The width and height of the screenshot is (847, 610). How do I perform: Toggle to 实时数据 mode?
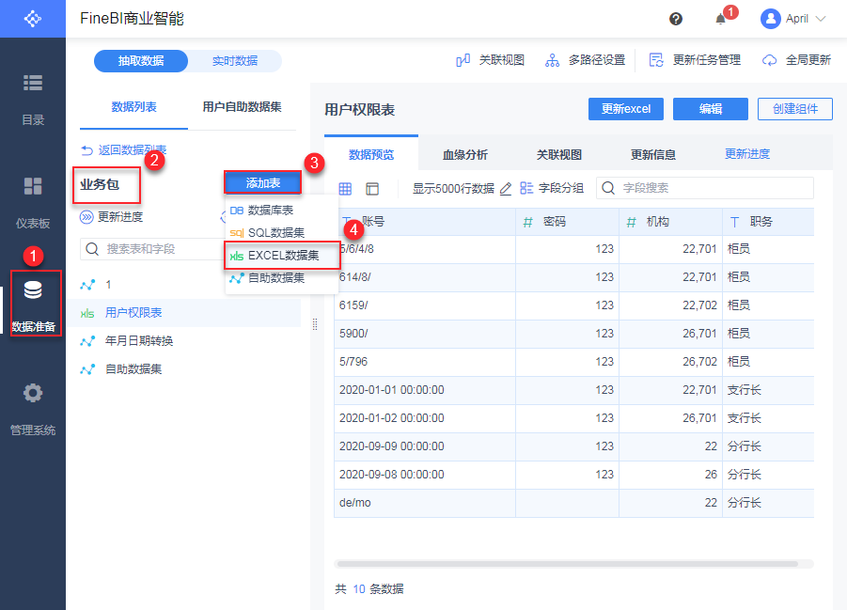[234, 61]
